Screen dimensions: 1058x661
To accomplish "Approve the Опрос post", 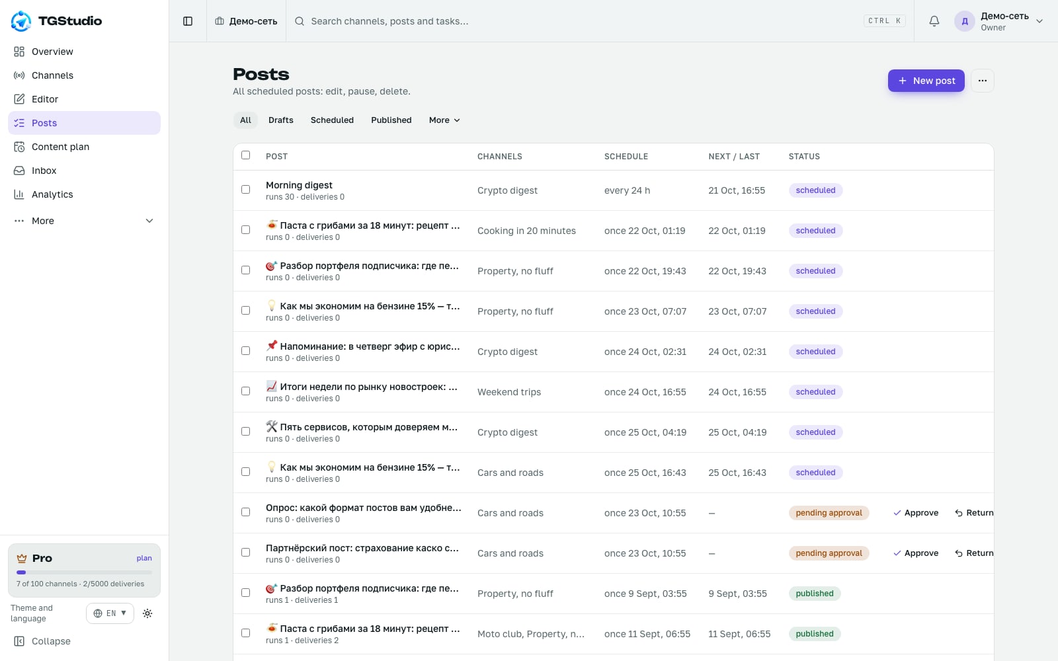I will tap(916, 513).
